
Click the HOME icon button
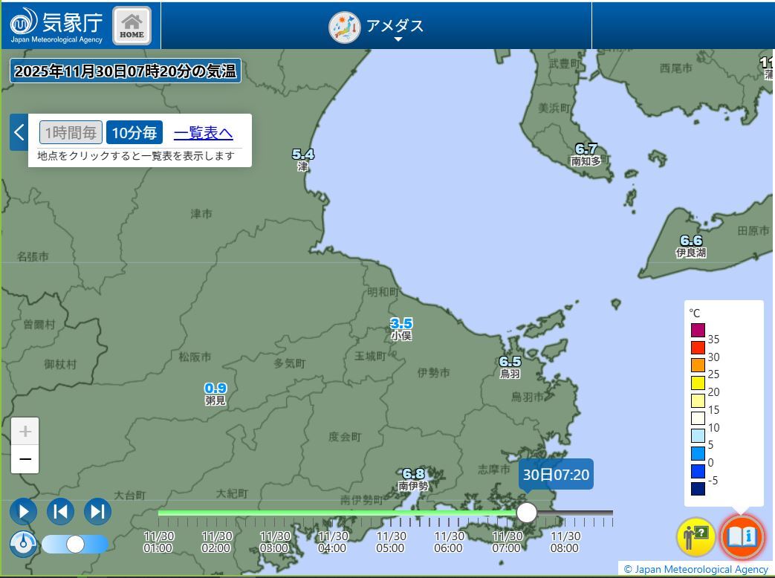coord(132,26)
